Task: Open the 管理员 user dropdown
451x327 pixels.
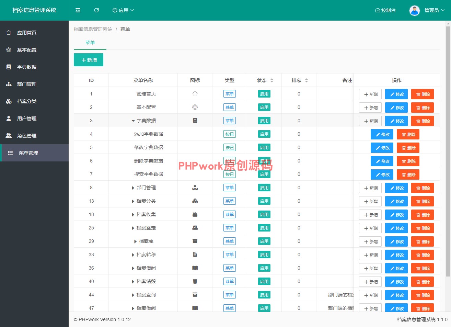Action: pos(434,10)
